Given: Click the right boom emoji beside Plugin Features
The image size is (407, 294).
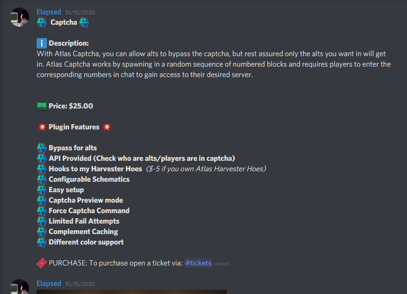Looking at the screenshot, I should pos(106,127).
